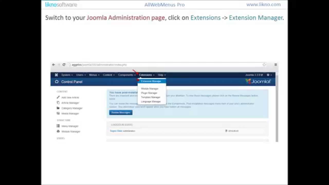Click the Module Manager cube icon
The image size is (329, 185).
(58, 131)
